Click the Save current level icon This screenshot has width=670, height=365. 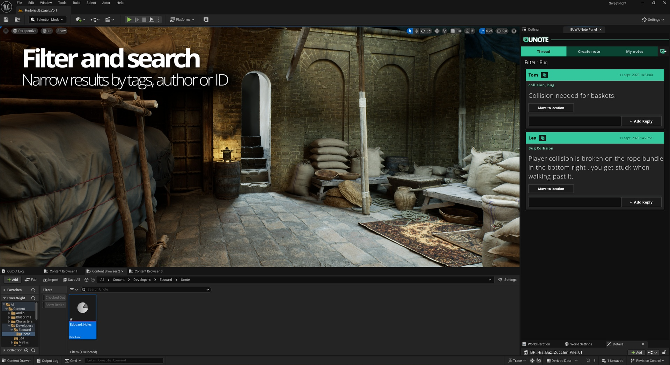point(6,20)
